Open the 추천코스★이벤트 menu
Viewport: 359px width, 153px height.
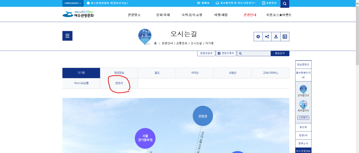click(x=279, y=15)
